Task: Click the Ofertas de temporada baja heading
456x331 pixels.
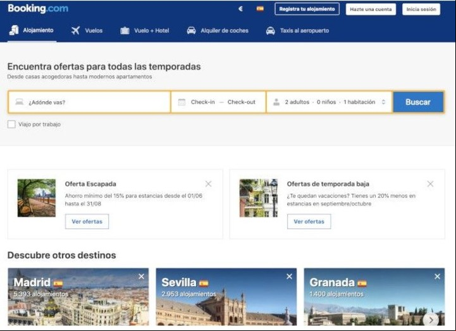Action: tap(328, 184)
